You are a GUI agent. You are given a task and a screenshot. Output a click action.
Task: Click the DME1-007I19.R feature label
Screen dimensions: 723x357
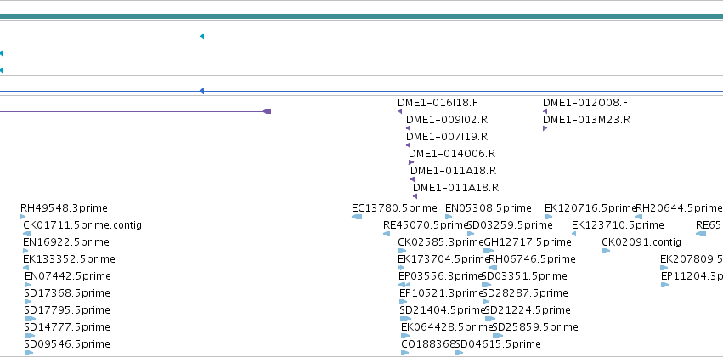click(x=447, y=137)
